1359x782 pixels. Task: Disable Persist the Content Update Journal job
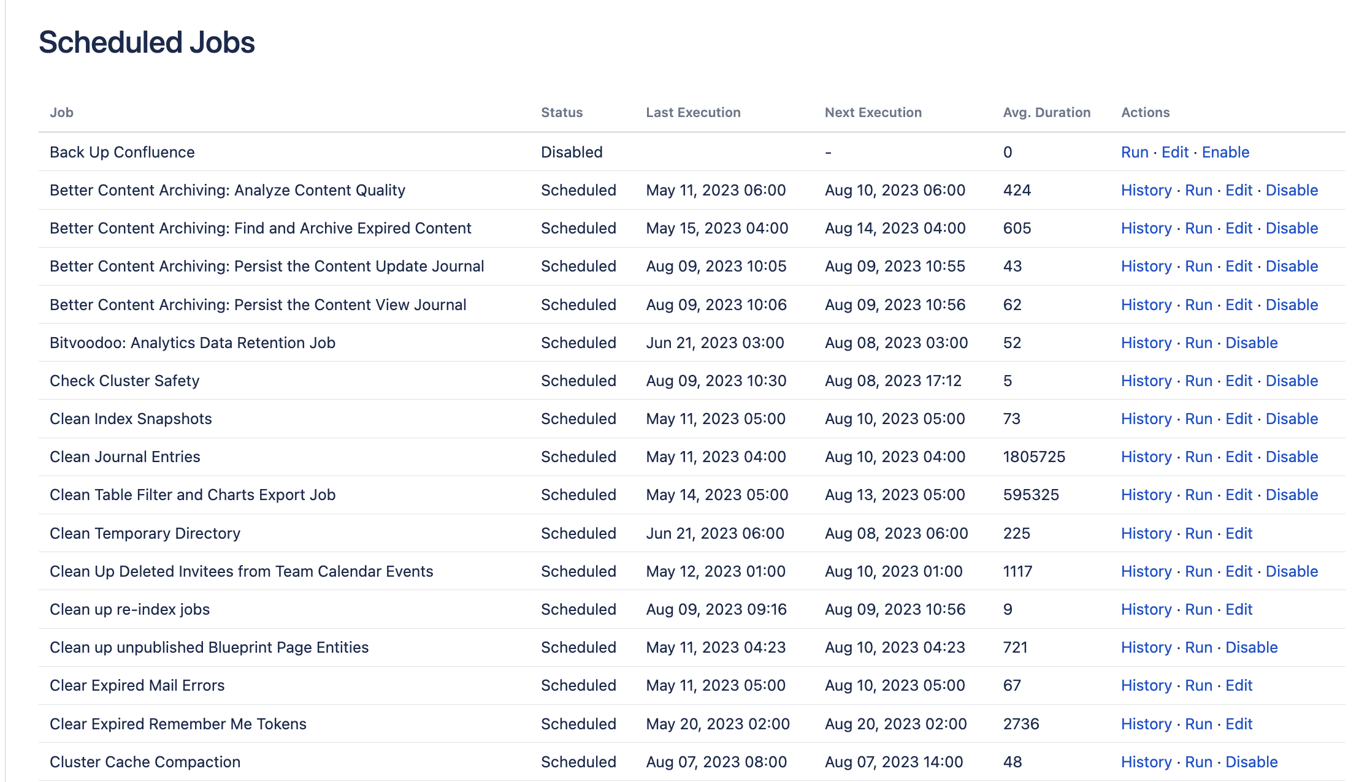pos(1292,266)
